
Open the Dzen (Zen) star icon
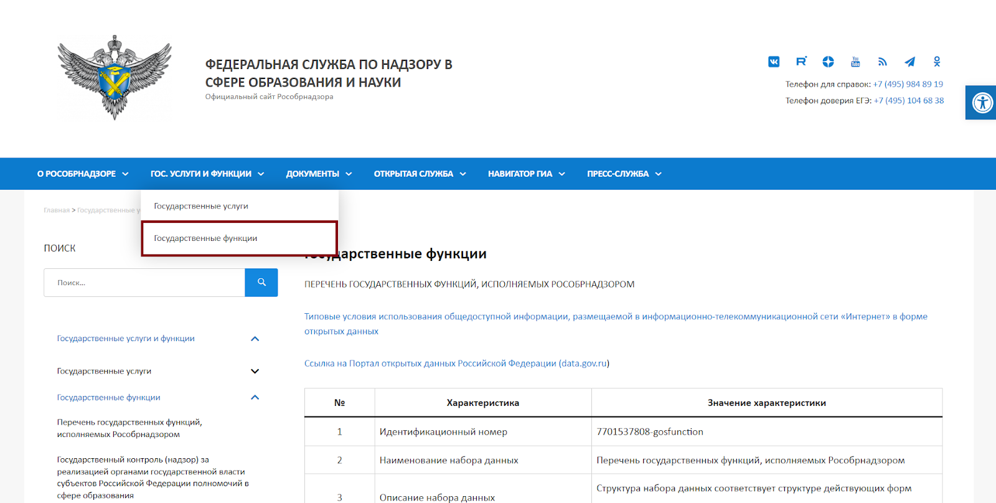pos(828,62)
